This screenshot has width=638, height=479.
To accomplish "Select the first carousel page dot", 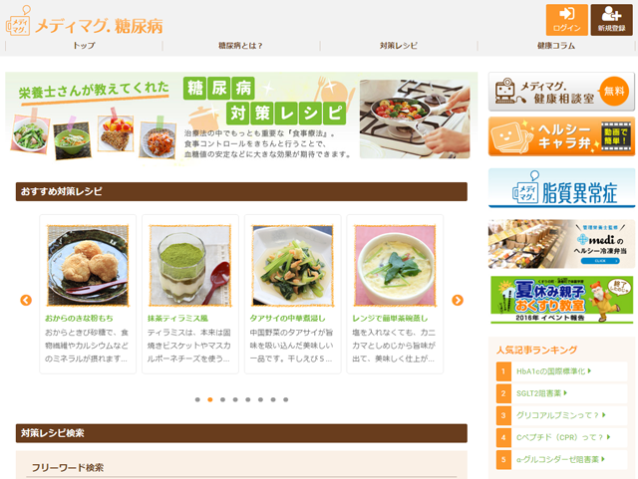I will tap(197, 399).
